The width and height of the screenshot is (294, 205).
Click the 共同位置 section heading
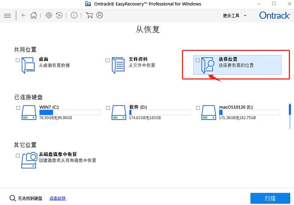pyautogui.click(x=25, y=50)
